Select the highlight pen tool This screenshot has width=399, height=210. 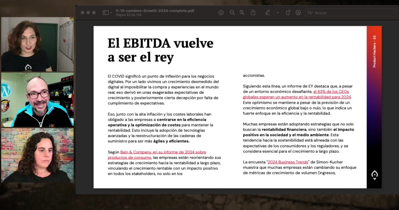pyautogui.click(x=268, y=13)
